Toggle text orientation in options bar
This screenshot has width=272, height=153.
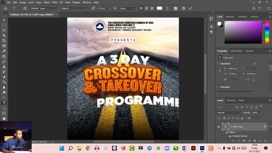pos(25,8)
